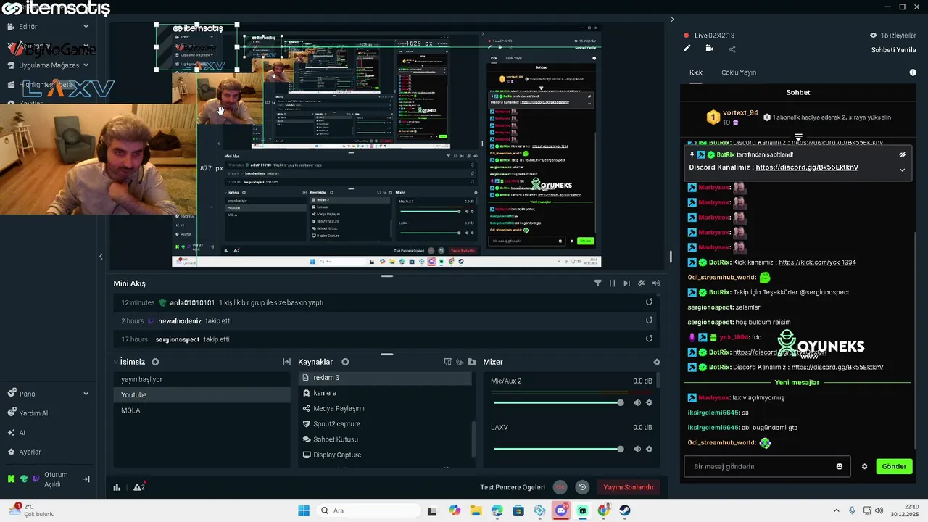Open the Mixer advanced settings gear
928x522 pixels.
[x=657, y=362]
